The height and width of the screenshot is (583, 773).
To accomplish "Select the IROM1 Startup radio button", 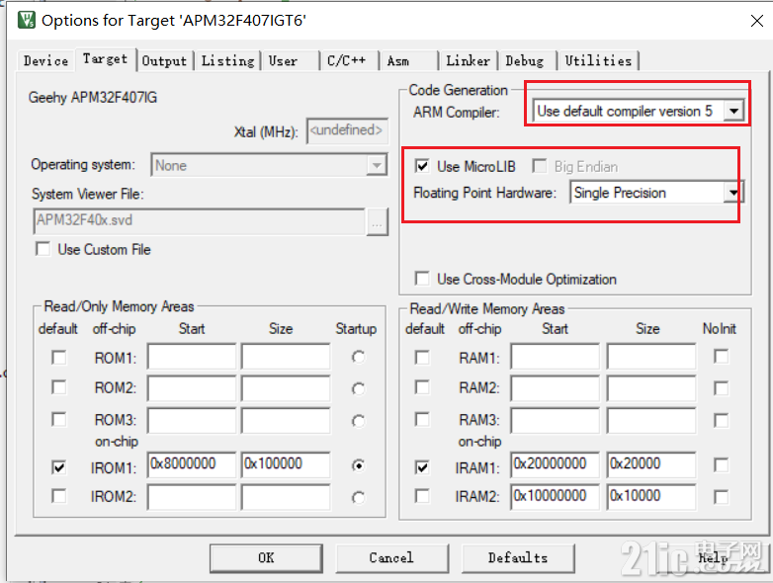I will coord(359,465).
